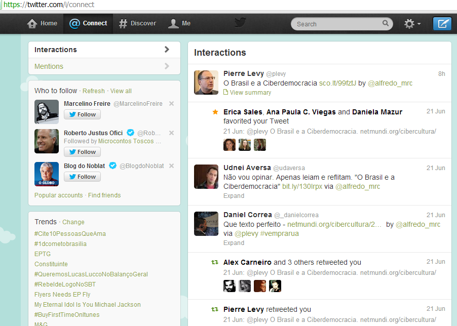Click the search magnifier icon
The image size is (457, 326).
pos(386,23)
